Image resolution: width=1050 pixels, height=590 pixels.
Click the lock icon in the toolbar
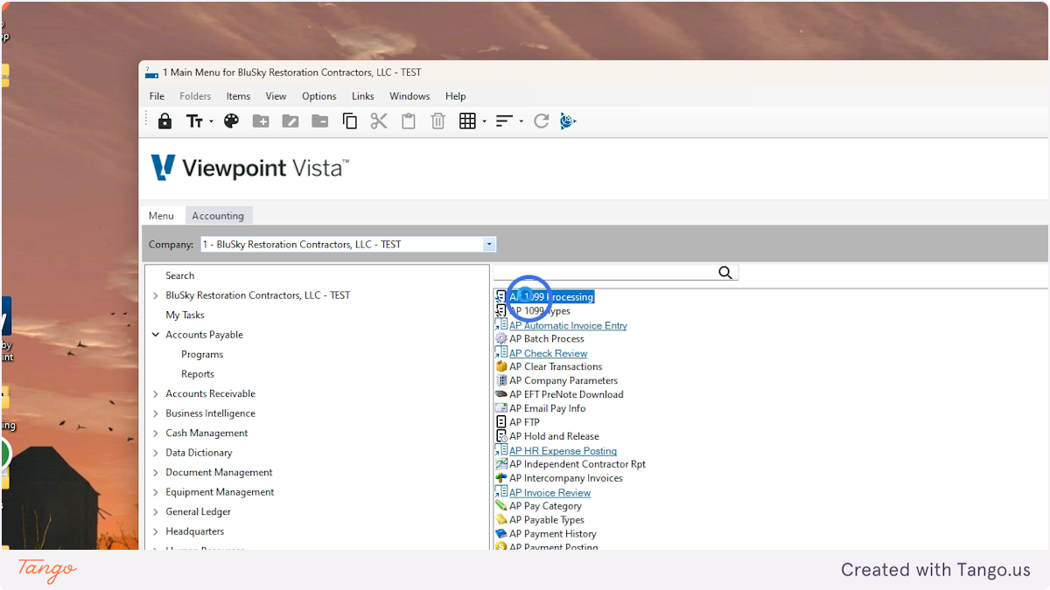pyautogui.click(x=164, y=121)
